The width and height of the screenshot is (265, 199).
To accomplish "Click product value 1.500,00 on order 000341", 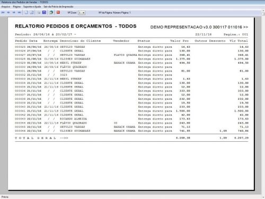I will click(x=183, y=111).
